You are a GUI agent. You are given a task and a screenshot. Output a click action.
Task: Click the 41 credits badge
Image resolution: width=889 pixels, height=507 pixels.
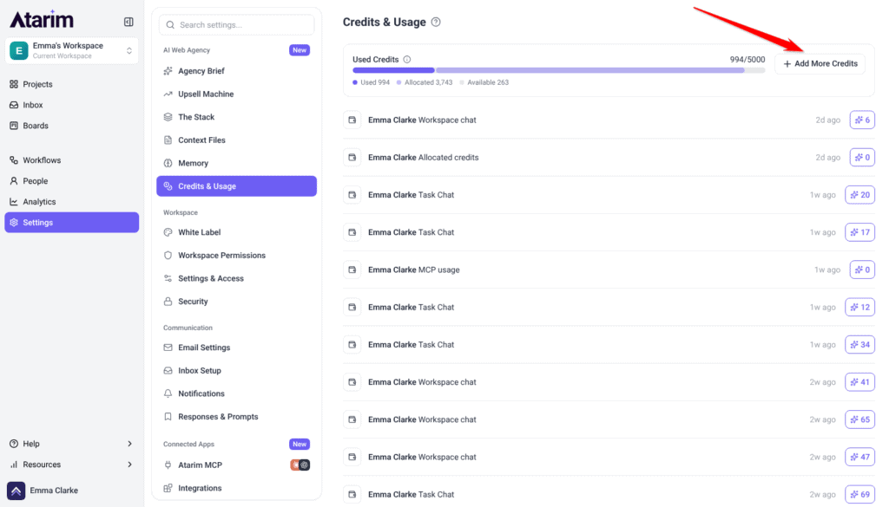coord(859,382)
